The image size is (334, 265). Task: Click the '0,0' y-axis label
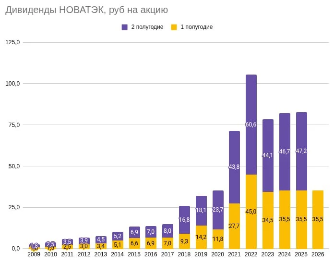click(x=15, y=249)
